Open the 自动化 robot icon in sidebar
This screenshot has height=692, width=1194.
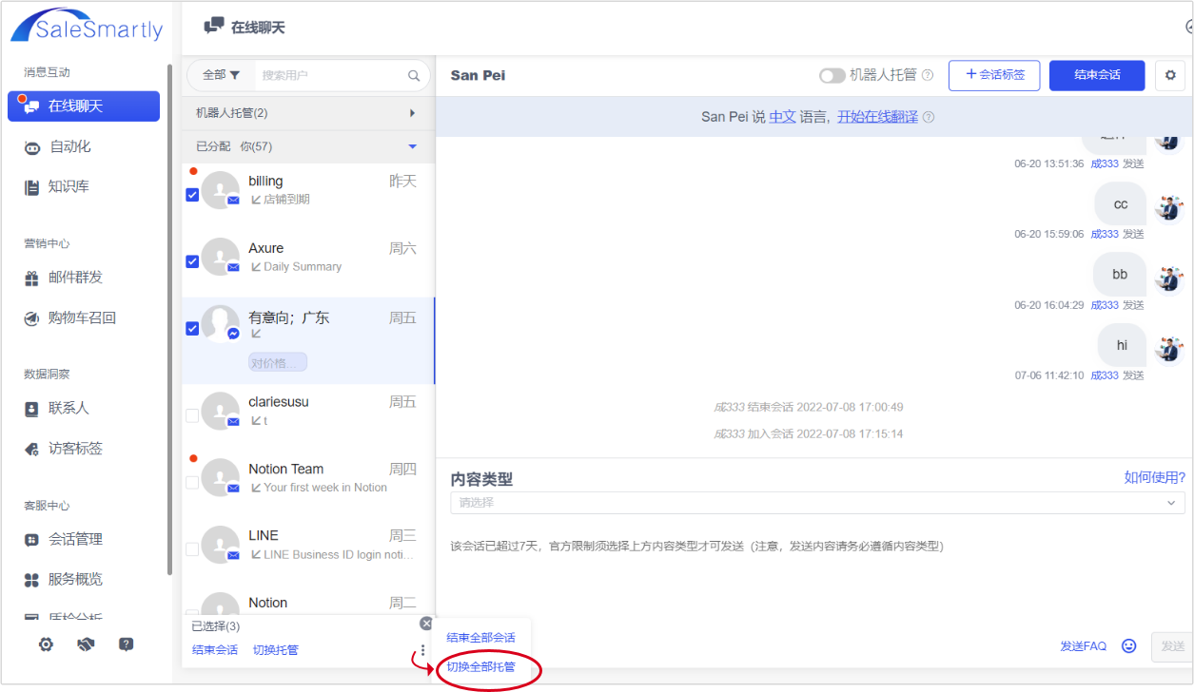tap(32, 147)
